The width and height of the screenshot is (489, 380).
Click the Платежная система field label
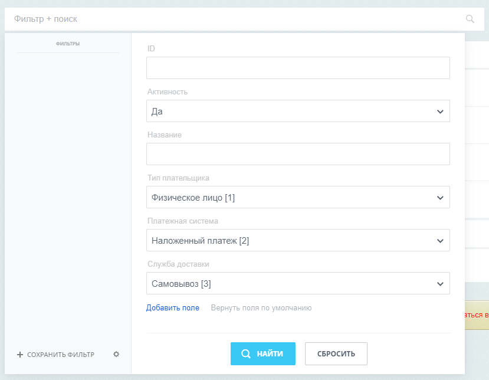coord(182,221)
